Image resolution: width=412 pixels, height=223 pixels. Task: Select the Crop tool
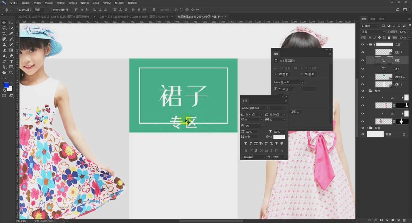pyautogui.click(x=4, y=34)
